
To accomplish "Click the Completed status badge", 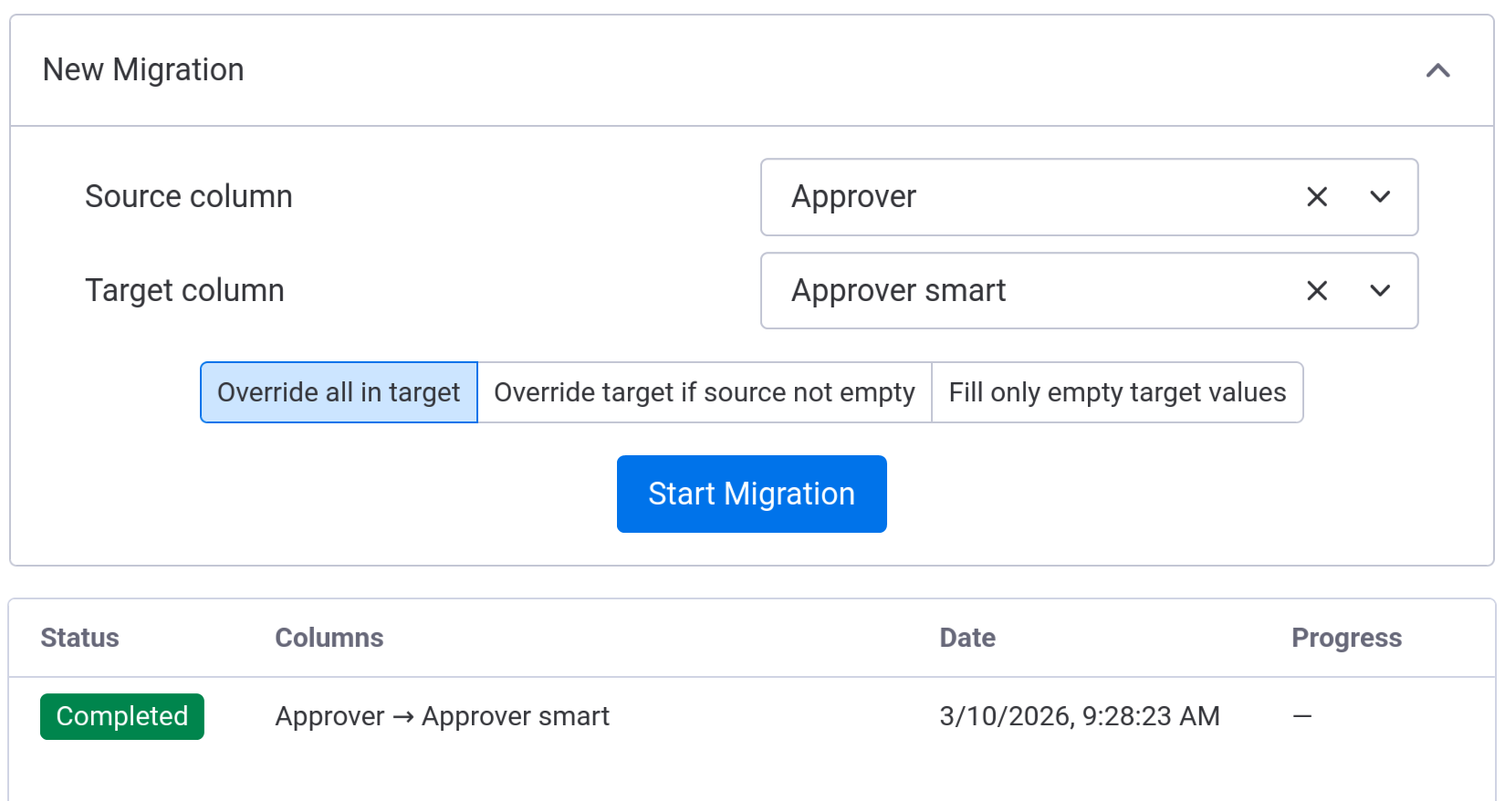I will pyautogui.click(x=122, y=716).
